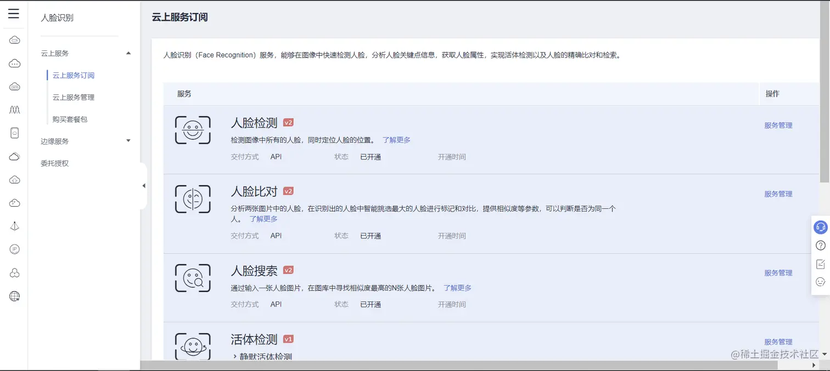Click the 云上服务订阅 page heading

coord(180,17)
